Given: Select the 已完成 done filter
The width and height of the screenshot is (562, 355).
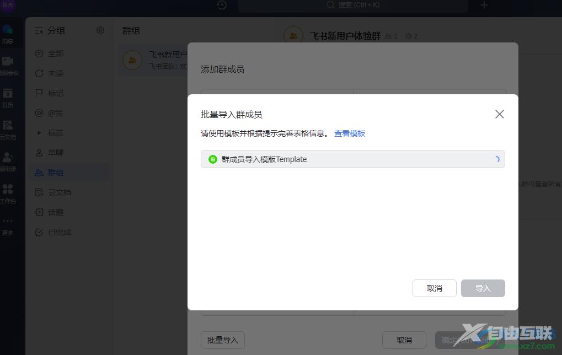Looking at the screenshot, I should [x=70, y=232].
